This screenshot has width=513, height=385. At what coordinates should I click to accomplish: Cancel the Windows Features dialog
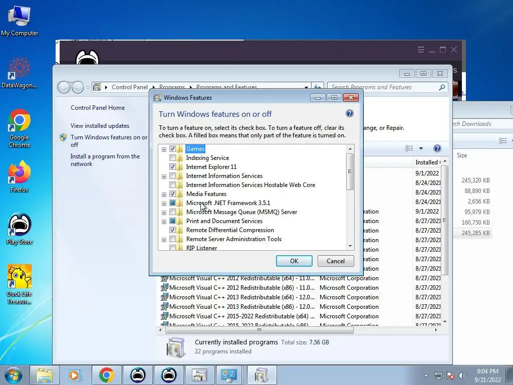(336, 261)
